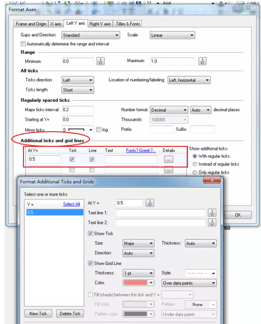Select the Instead of regular ticks option
This screenshot has height=324, width=261.
(x=195, y=164)
